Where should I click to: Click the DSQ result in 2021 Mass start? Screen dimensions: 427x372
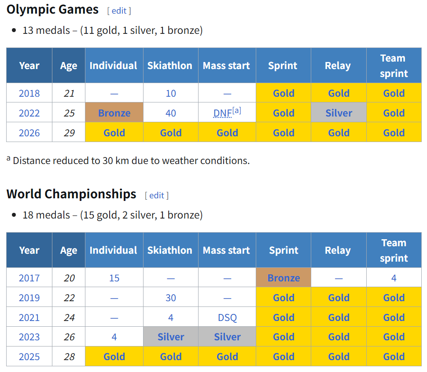[227, 317]
